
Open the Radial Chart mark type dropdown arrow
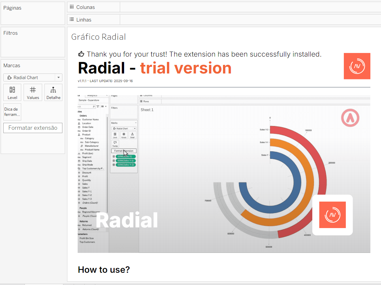58,77
